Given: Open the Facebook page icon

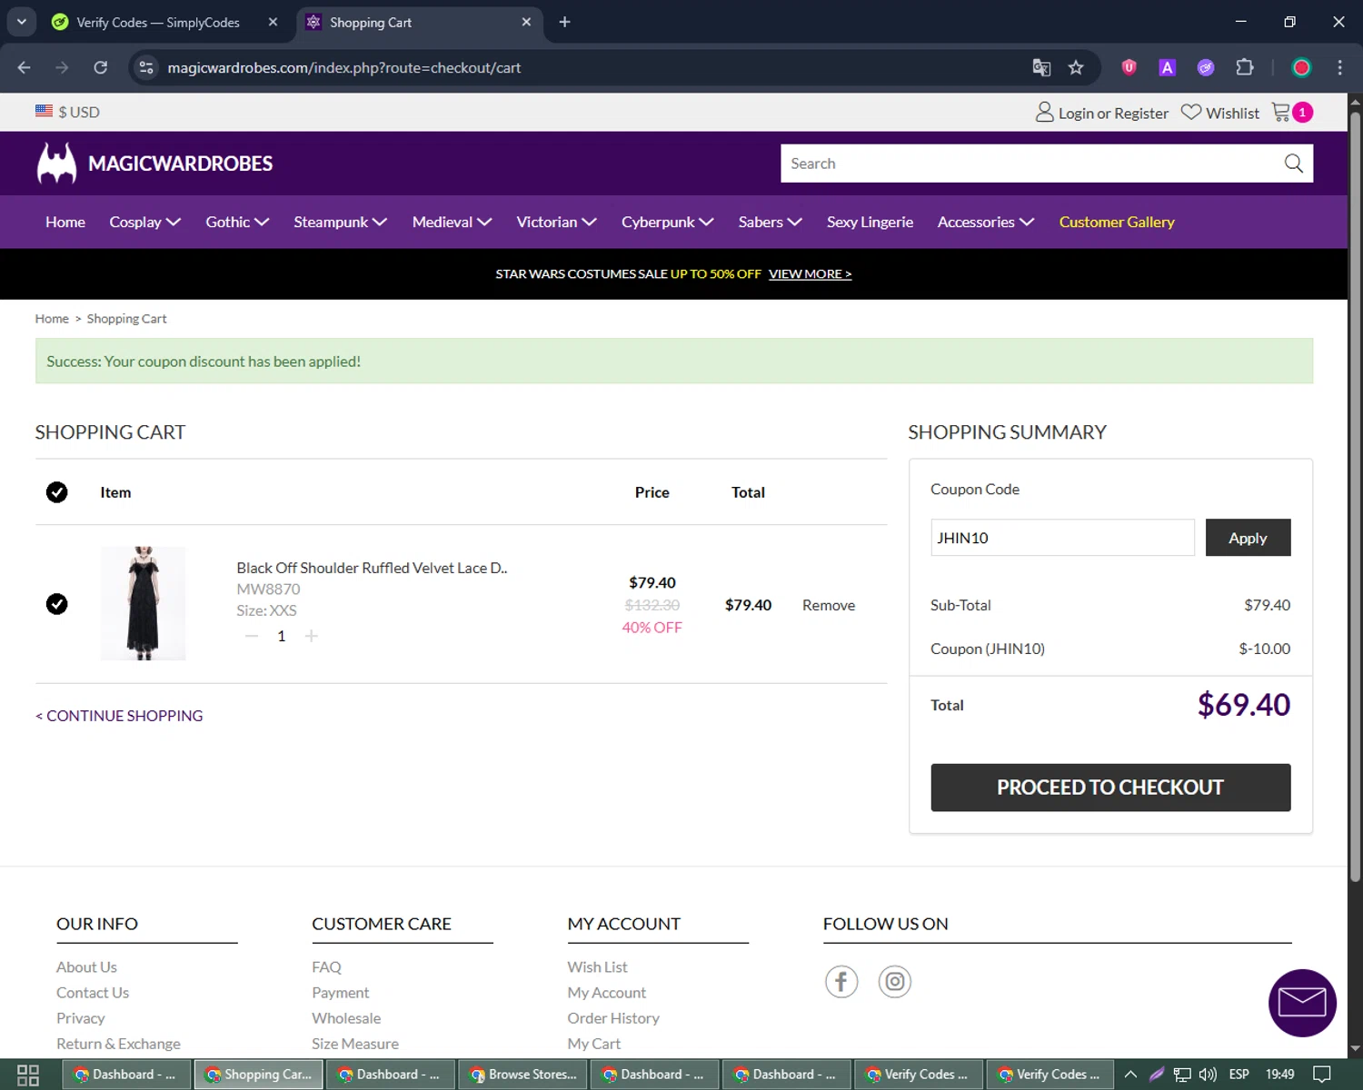Looking at the screenshot, I should click(841, 981).
